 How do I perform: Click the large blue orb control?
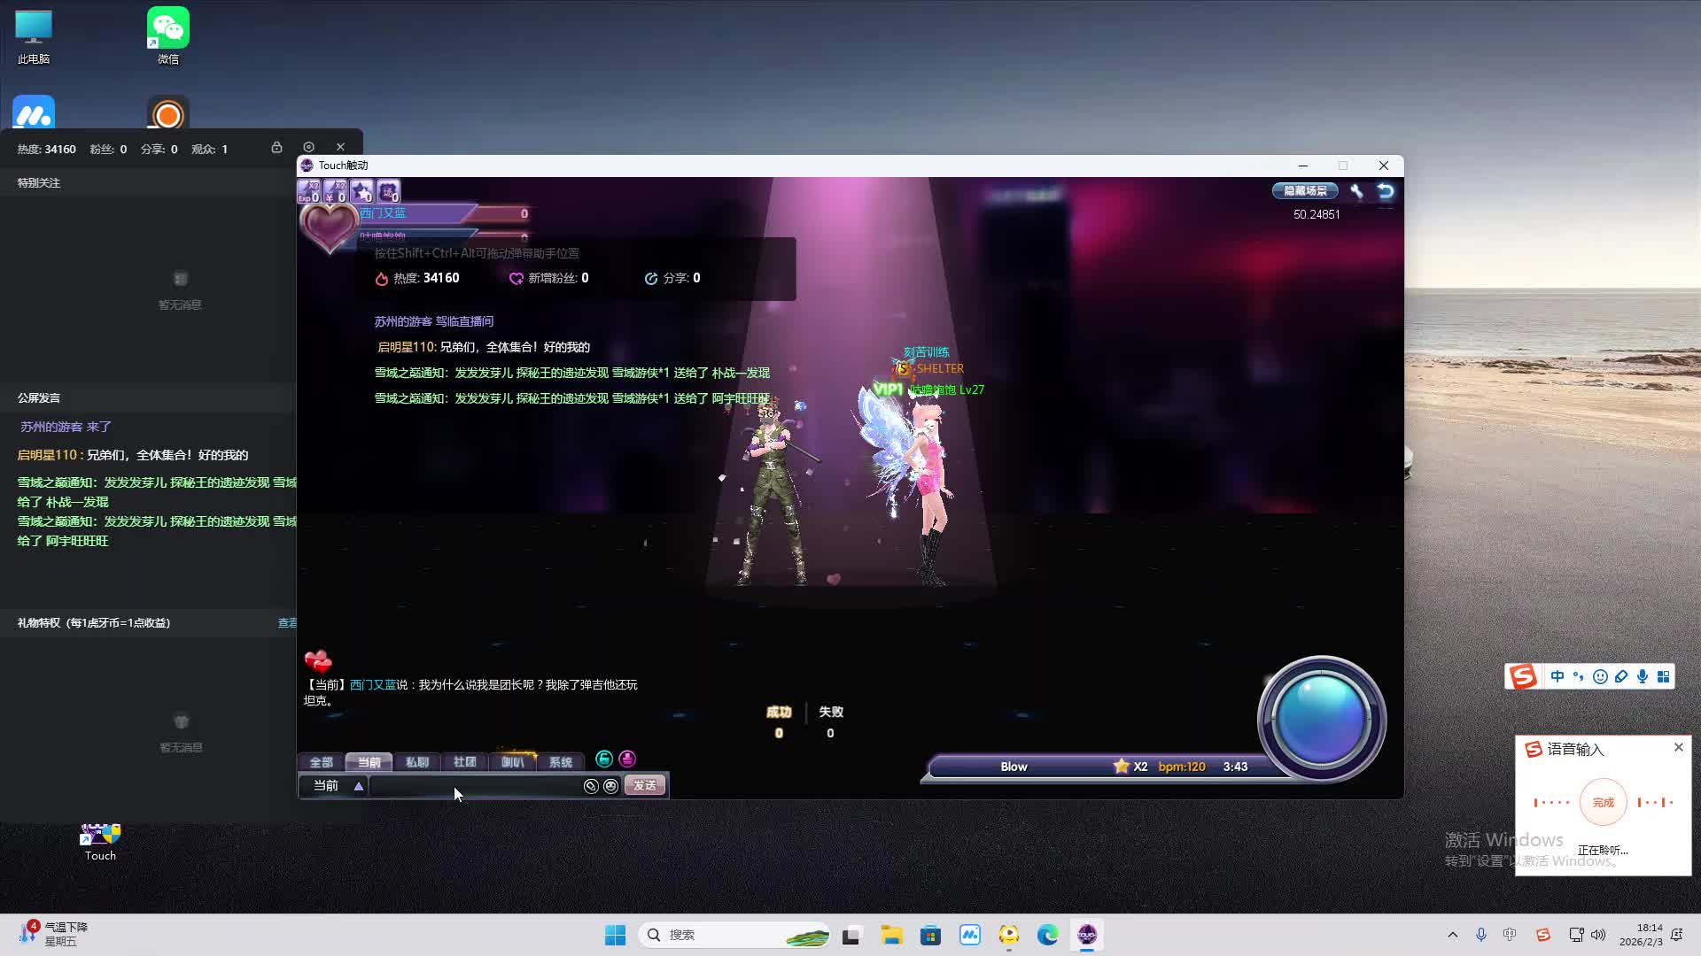tap(1321, 718)
